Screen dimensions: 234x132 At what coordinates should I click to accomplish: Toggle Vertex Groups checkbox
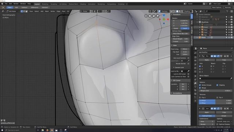(x=200, y=85)
